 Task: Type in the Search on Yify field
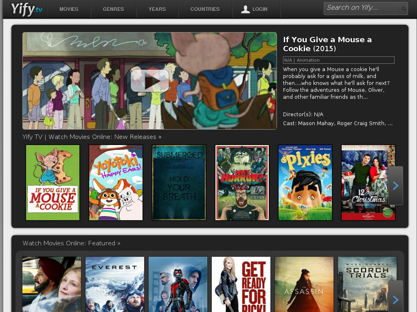click(360, 8)
